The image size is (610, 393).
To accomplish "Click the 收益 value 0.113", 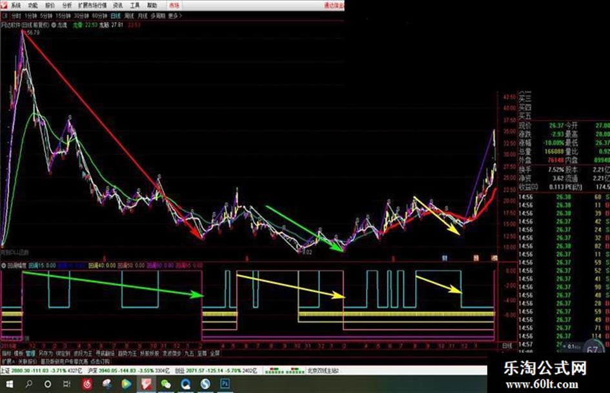I will click(556, 186).
